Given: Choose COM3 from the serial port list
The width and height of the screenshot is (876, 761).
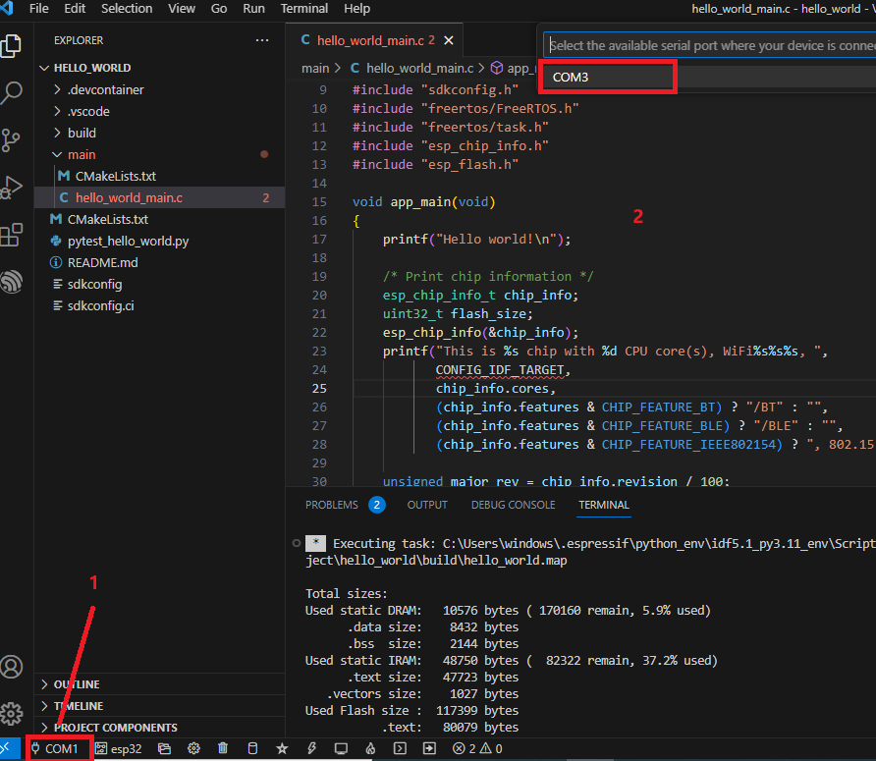Looking at the screenshot, I should [708, 78].
